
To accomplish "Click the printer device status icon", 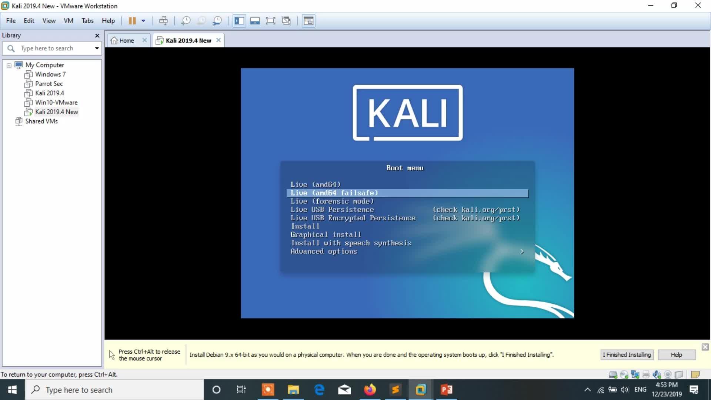I will point(646,374).
